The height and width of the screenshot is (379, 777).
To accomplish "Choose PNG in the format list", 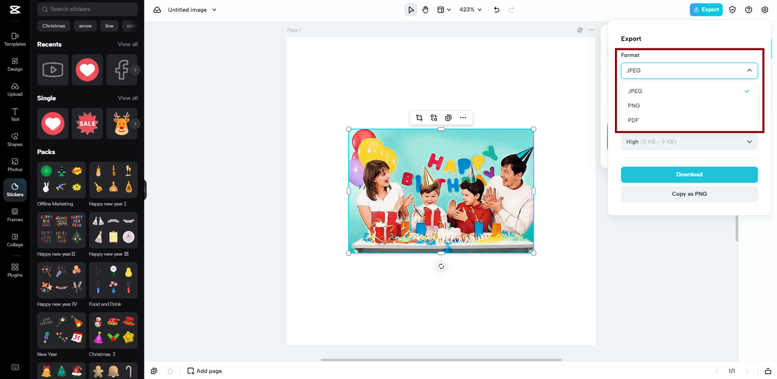I will point(689,106).
